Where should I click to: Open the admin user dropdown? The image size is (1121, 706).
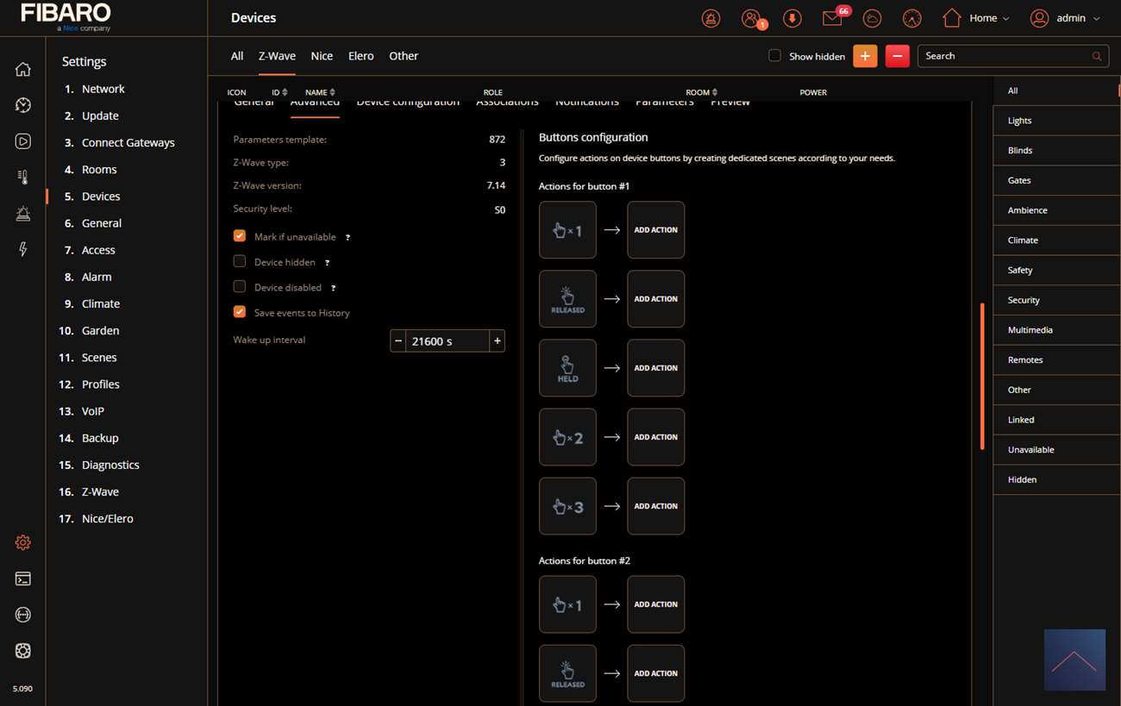tap(1066, 18)
